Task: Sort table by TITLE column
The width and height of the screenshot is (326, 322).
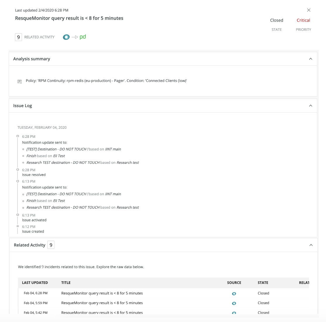Action: pos(66,283)
